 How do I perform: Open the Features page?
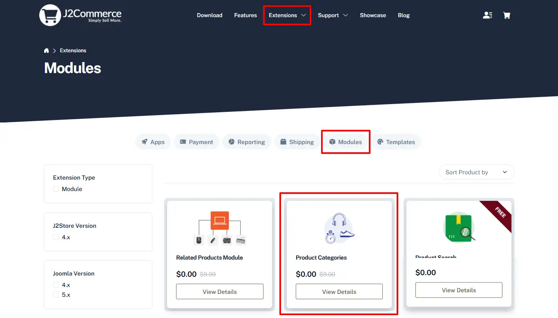tap(246, 15)
